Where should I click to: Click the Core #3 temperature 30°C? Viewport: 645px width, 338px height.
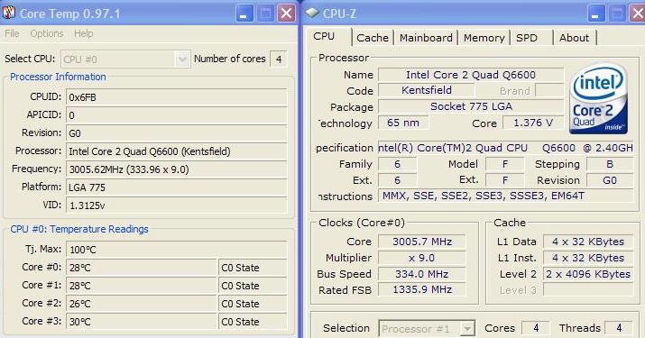142,322
